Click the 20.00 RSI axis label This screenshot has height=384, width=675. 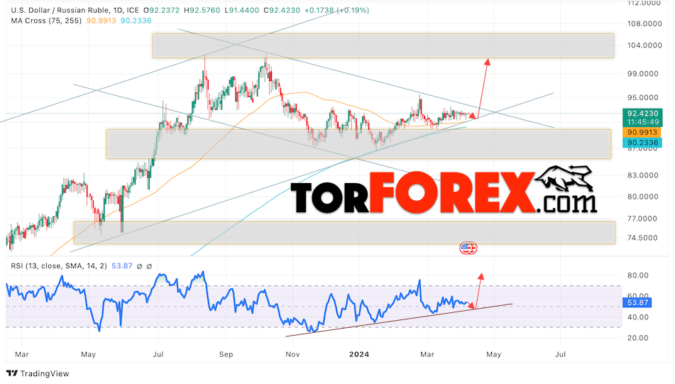pyautogui.click(x=638, y=338)
